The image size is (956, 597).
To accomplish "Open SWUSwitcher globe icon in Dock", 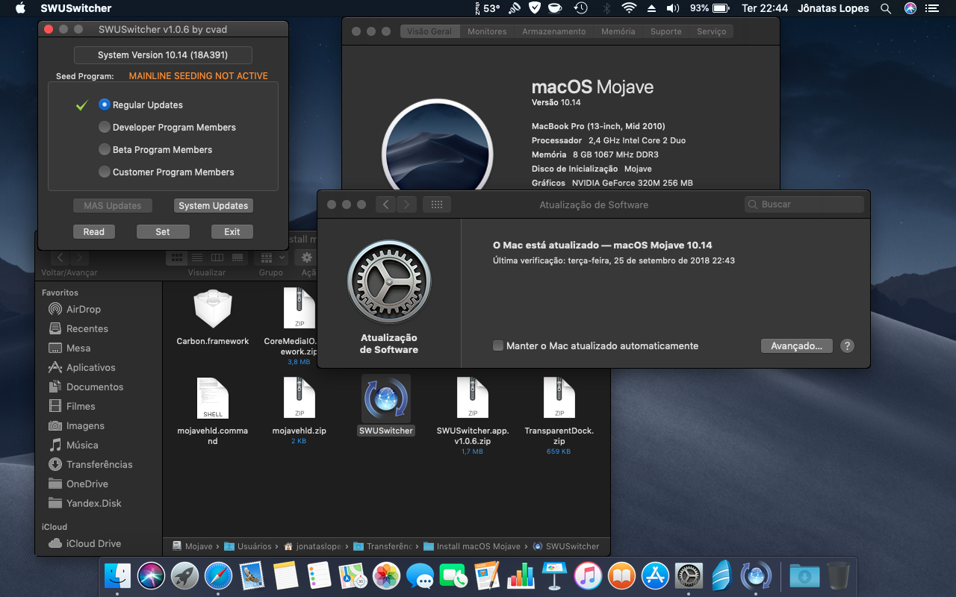I will coord(756,576).
